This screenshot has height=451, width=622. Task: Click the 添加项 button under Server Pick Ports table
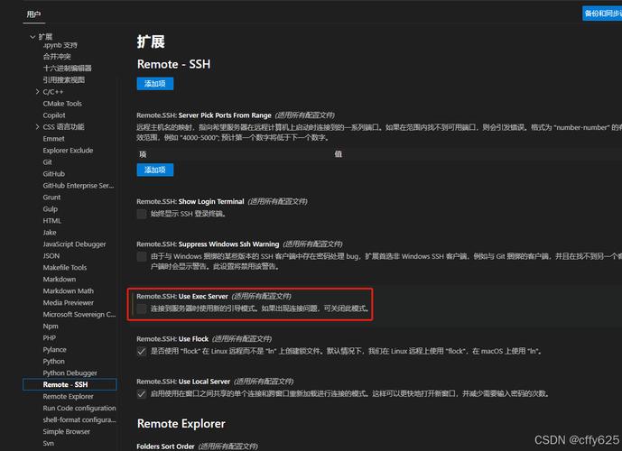pos(155,170)
